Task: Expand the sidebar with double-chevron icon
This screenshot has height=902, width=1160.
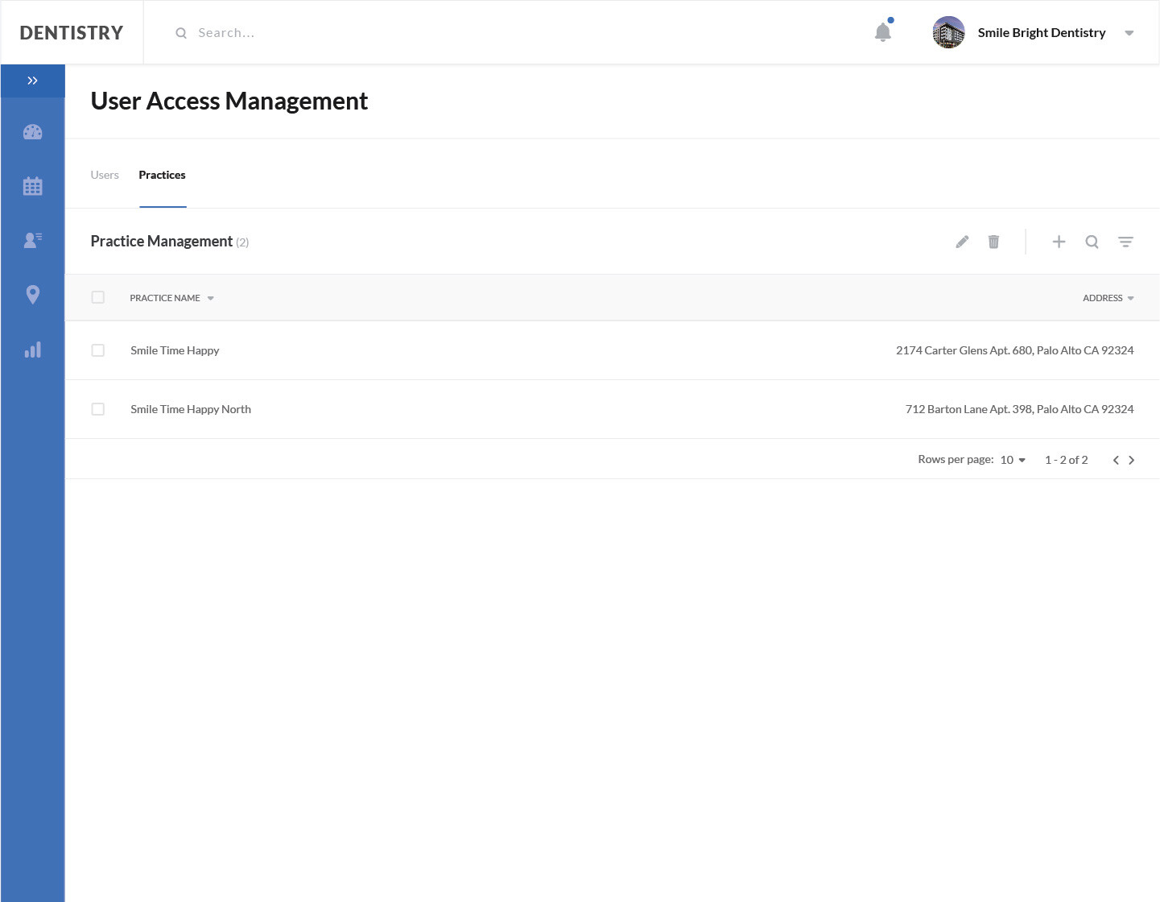Action: [32, 81]
